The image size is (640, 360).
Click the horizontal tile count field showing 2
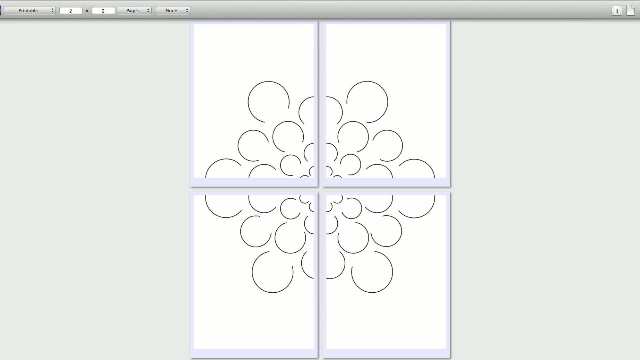coord(71,10)
